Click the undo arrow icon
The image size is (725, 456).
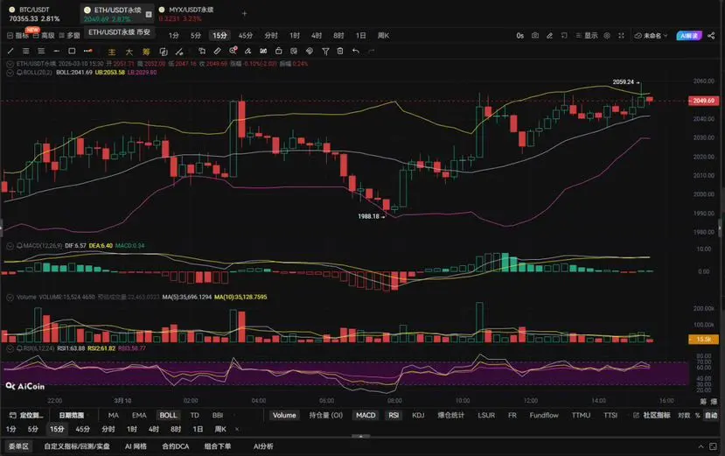pyautogui.click(x=356, y=51)
